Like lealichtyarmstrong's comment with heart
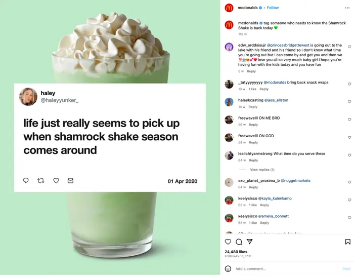The height and width of the screenshot is (275, 354). [349, 155]
